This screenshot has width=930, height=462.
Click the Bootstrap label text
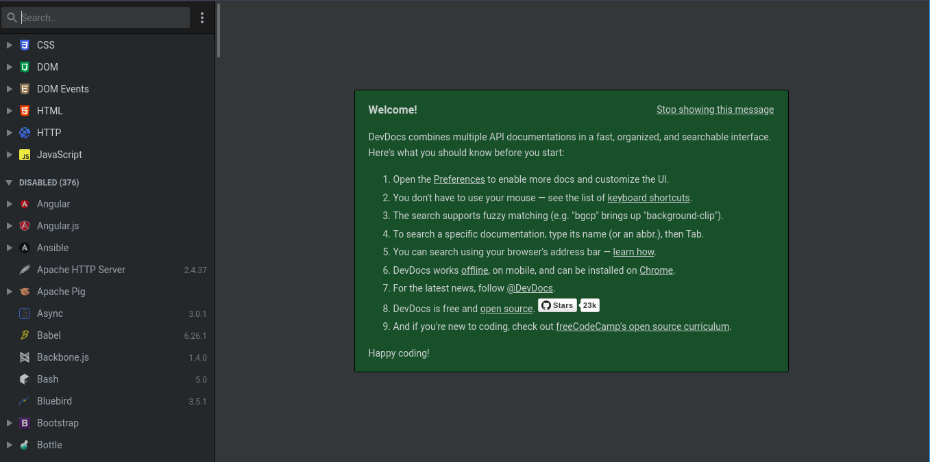point(58,423)
